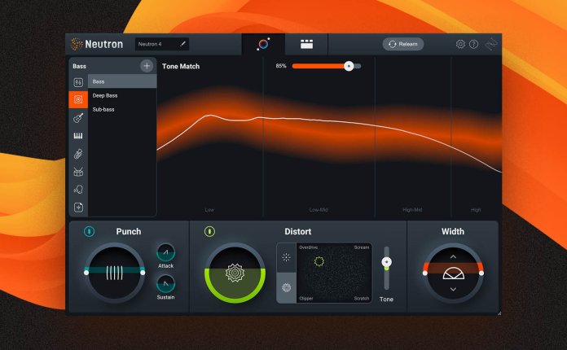Select the lower distortion mode in Distort
Image resolution: width=567 pixels, height=350 pixels.
point(286,288)
